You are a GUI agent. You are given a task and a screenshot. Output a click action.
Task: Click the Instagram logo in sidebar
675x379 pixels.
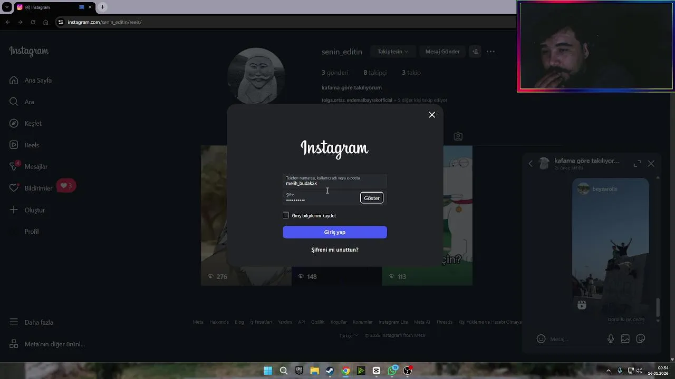coord(29,51)
